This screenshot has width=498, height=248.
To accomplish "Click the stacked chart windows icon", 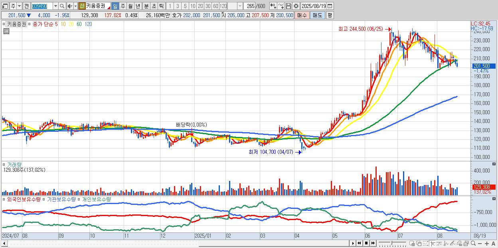I will (x=466, y=243).
